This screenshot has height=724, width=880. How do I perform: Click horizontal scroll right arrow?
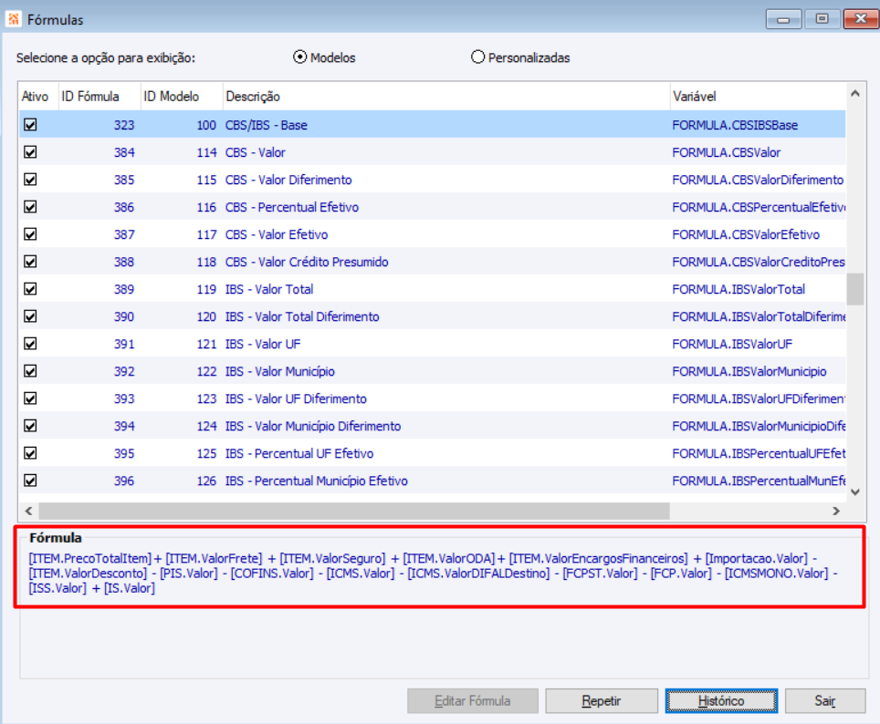836,511
